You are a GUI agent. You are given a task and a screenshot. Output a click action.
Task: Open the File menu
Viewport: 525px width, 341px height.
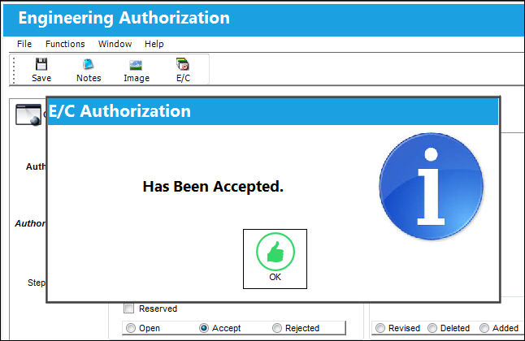tap(24, 44)
